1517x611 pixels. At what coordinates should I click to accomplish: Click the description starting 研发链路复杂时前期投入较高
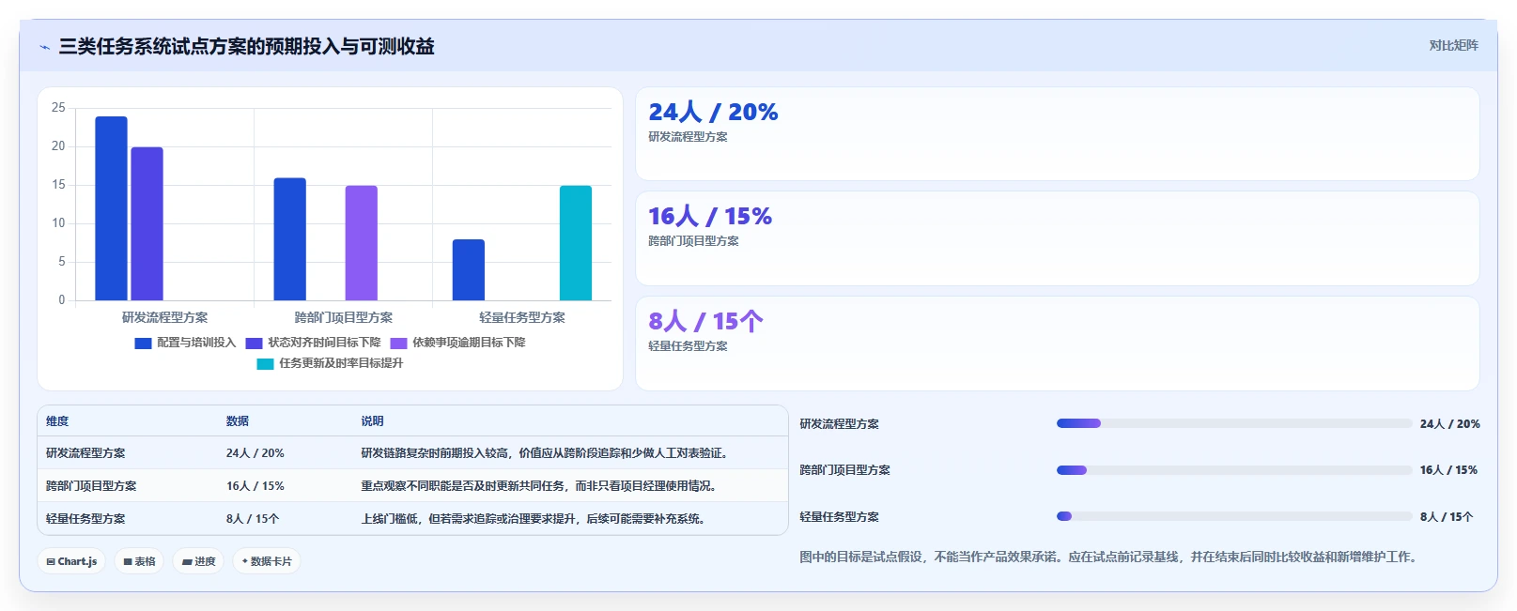[x=545, y=453]
